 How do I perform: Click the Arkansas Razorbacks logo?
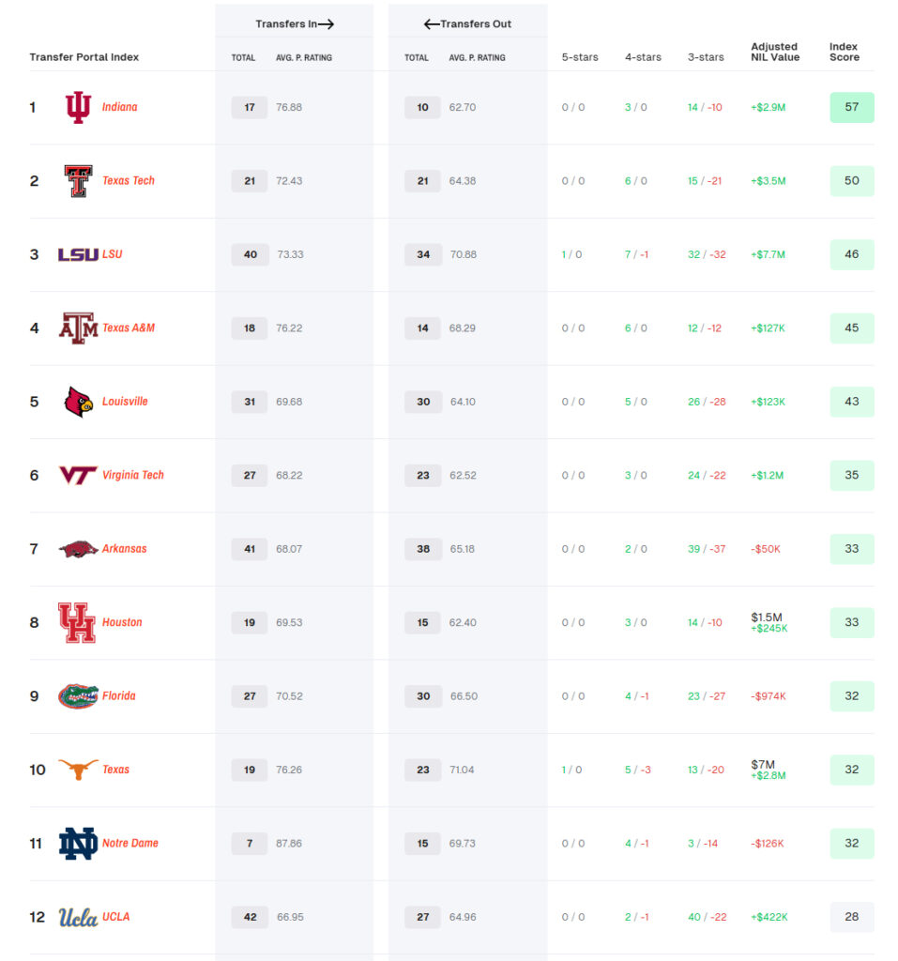point(78,549)
